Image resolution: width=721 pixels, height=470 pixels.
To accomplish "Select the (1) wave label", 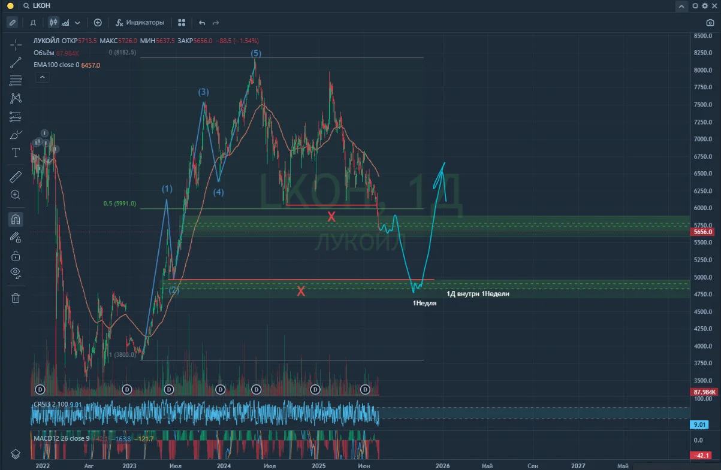I will pyautogui.click(x=167, y=189).
